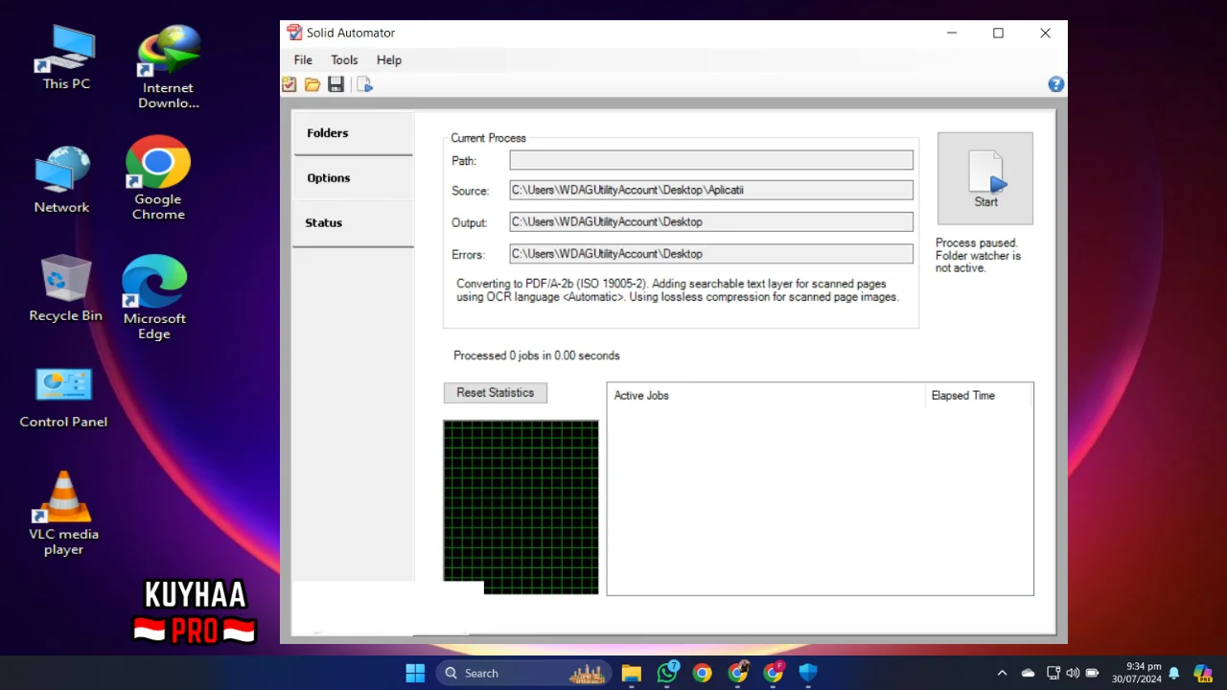The height and width of the screenshot is (690, 1227).
Task: Click the Source path field
Action: click(711, 190)
